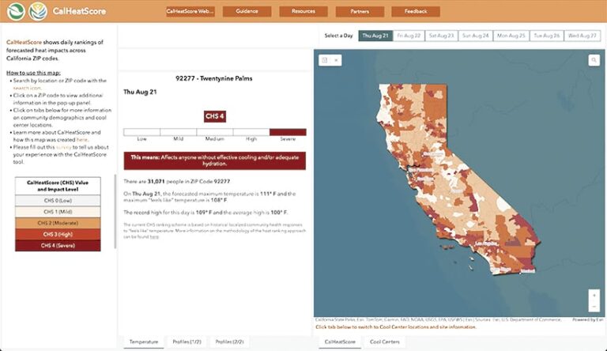607x351 pixels.
Task: Click the map zoom in plus button
Action: (594, 295)
